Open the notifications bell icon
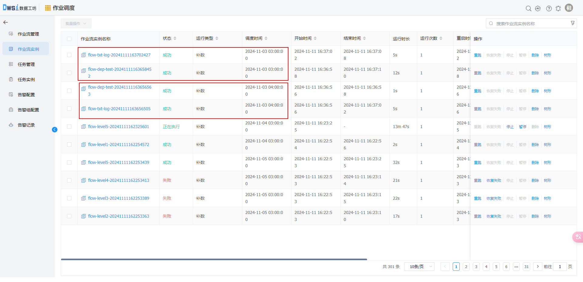This screenshot has width=583, height=282. (558, 8)
